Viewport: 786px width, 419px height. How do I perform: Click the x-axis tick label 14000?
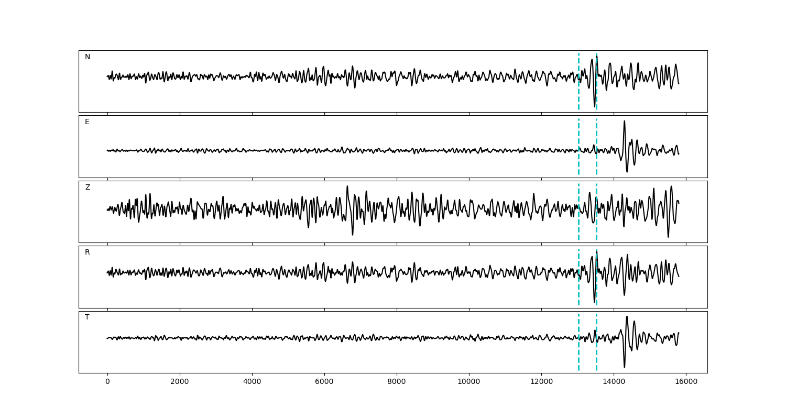pos(614,382)
